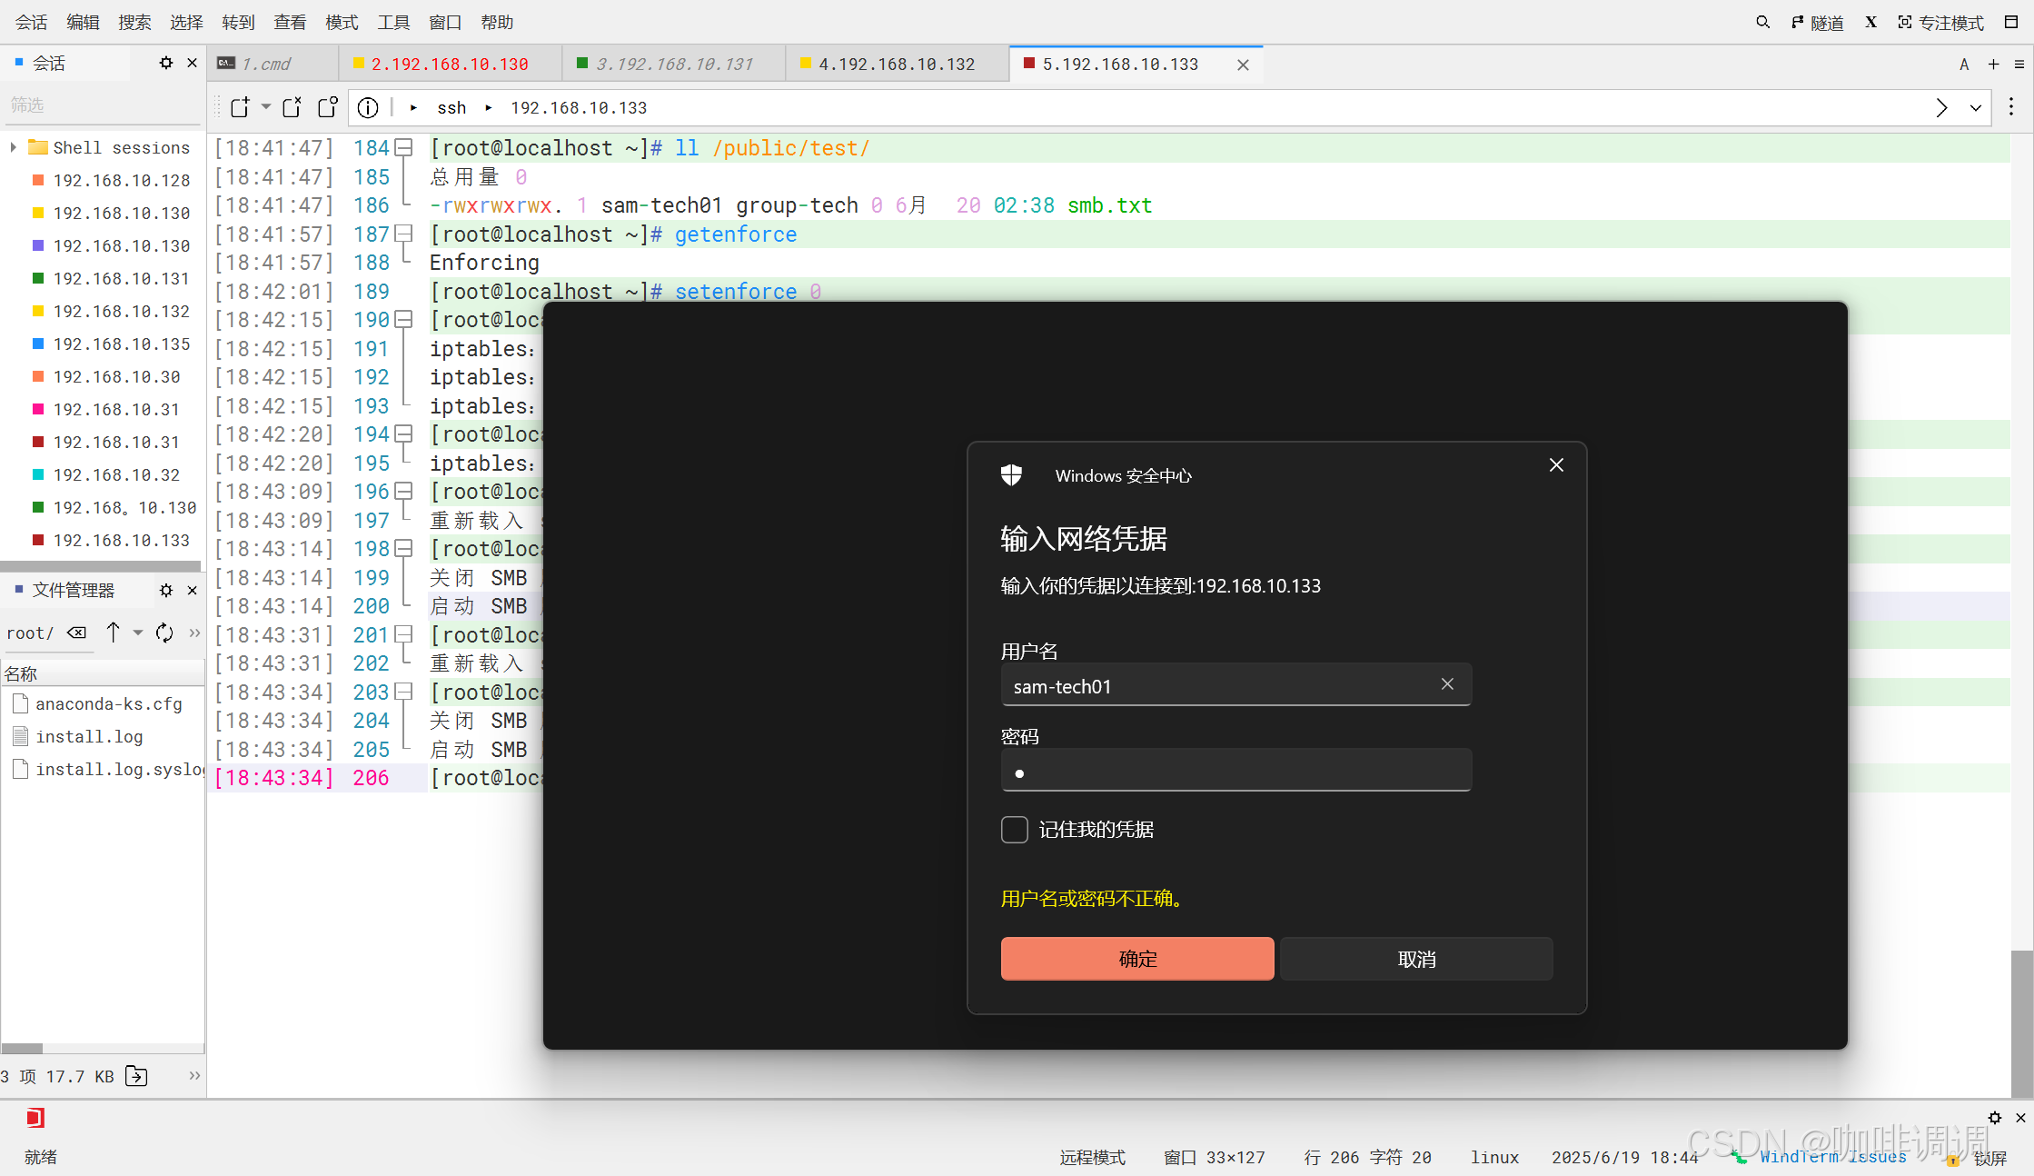
Task: Open the address bar history dropdown chevron
Action: coord(1975,107)
